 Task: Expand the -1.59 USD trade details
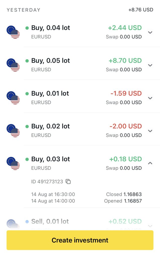(150, 98)
